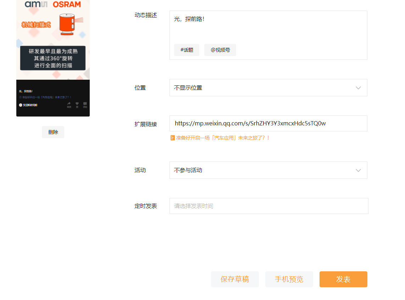
Task: Click the 扩展链接 label
Action: click(146, 124)
